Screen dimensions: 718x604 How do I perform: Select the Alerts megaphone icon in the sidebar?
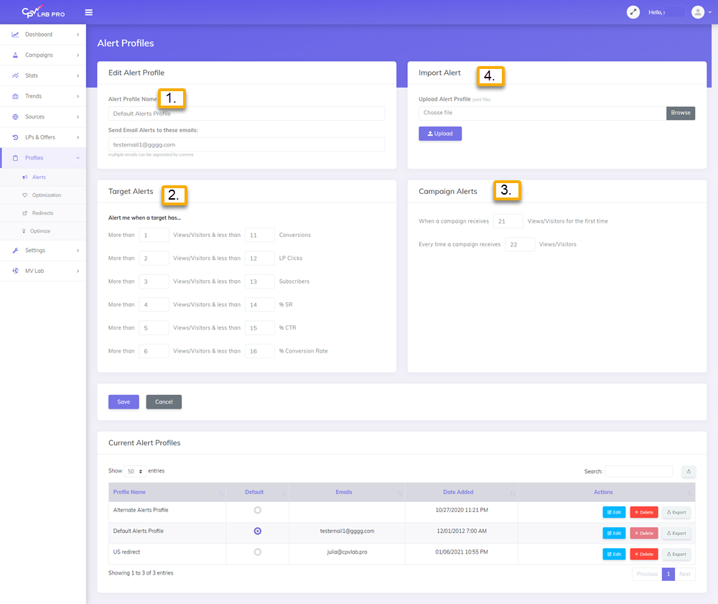point(25,177)
